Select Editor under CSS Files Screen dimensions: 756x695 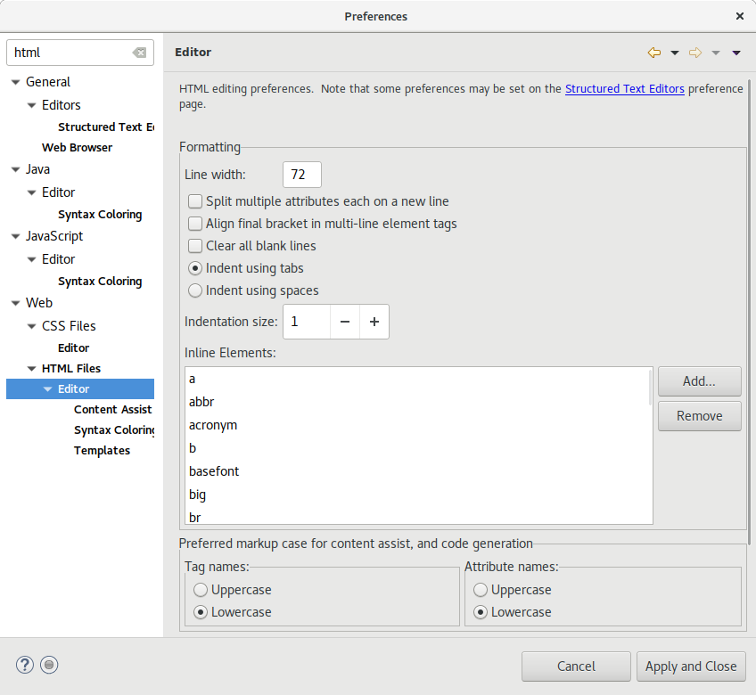tap(73, 348)
